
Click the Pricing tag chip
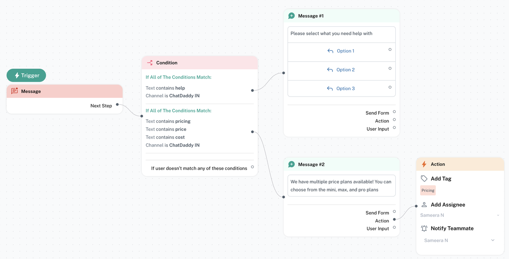click(x=428, y=191)
